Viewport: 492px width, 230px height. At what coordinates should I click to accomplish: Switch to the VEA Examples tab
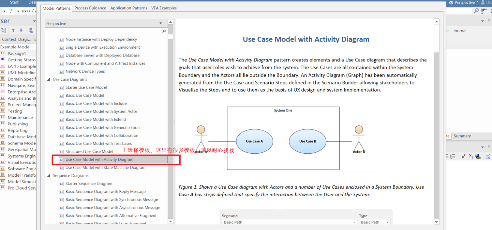pyautogui.click(x=164, y=8)
